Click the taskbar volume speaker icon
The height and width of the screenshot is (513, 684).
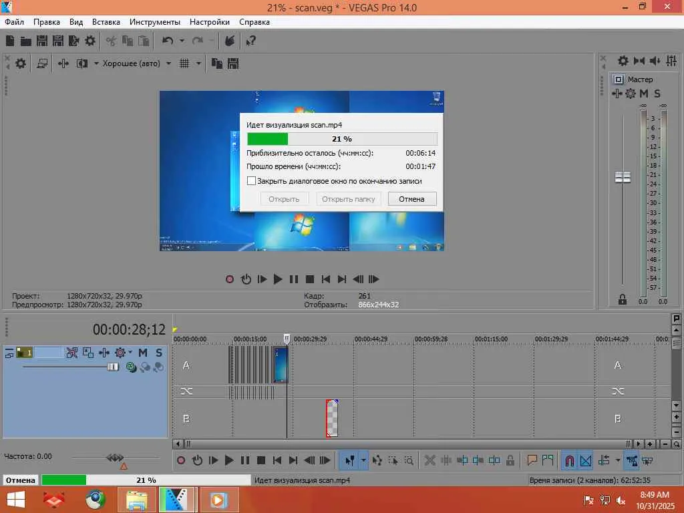[x=621, y=500]
